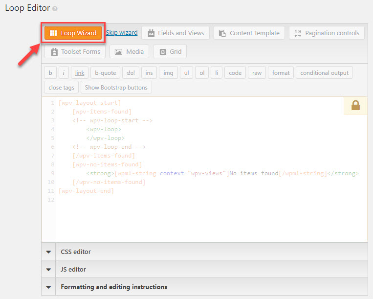Insert a link via link button
Image resolution: width=373 pixels, height=299 pixels.
(80, 72)
